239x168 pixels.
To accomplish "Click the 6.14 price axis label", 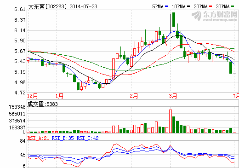I will point(20,30).
